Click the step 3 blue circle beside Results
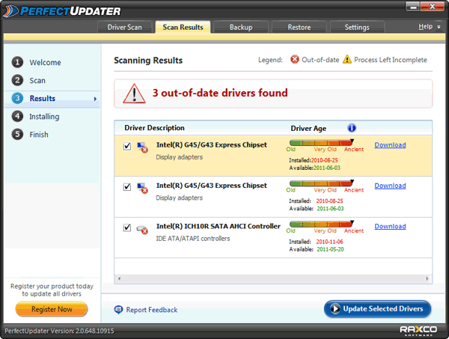 click(17, 98)
